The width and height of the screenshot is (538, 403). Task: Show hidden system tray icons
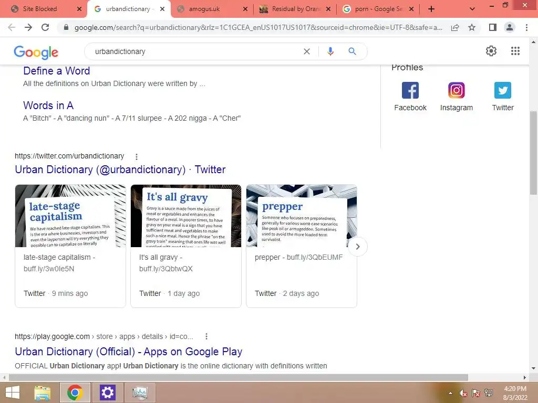(x=450, y=393)
